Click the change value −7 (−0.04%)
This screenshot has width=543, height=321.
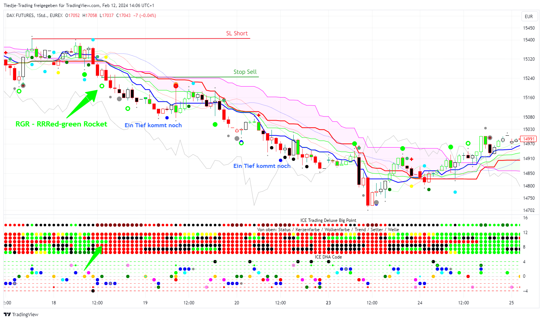tap(145, 16)
